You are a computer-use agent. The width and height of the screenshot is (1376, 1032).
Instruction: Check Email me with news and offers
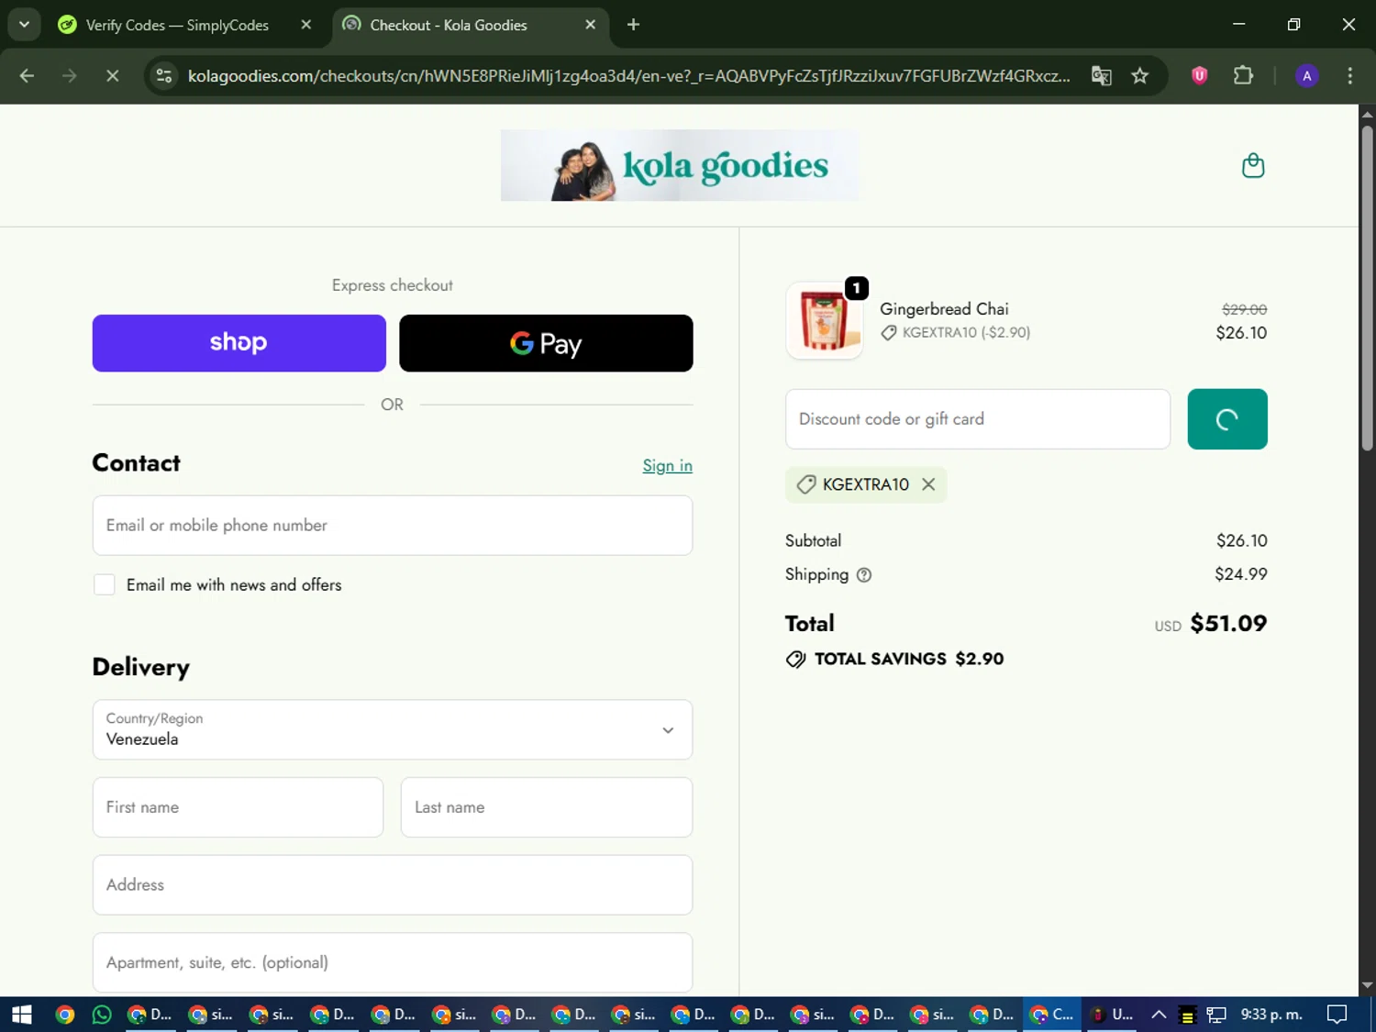click(x=105, y=585)
